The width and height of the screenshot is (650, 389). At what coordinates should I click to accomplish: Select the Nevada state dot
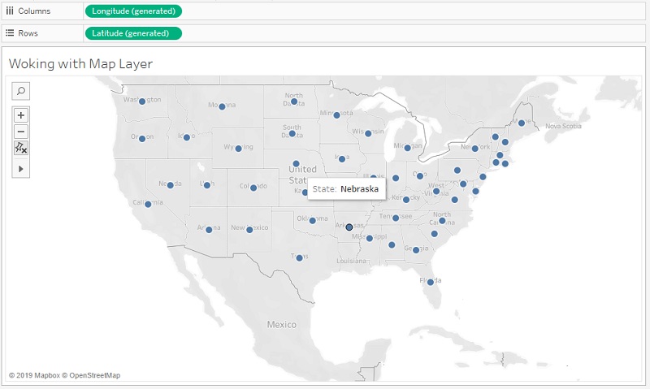coord(170,185)
